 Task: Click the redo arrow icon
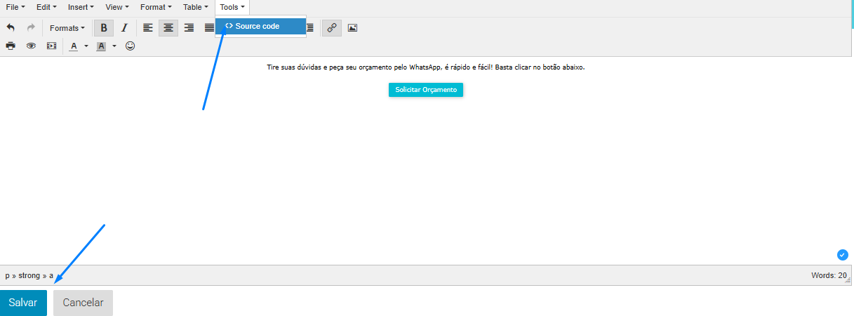point(31,28)
